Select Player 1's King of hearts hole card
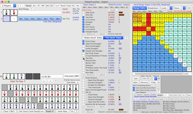This screenshot has width=193, height=114. 14,12
